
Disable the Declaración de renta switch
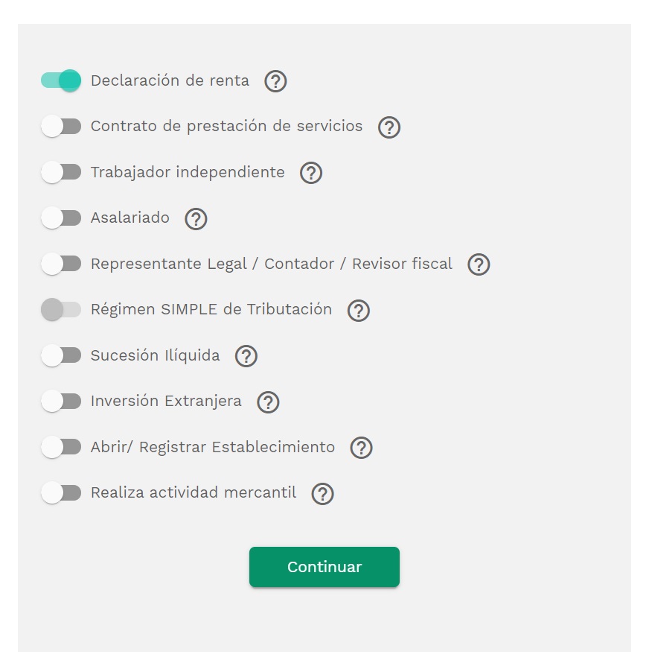62,80
